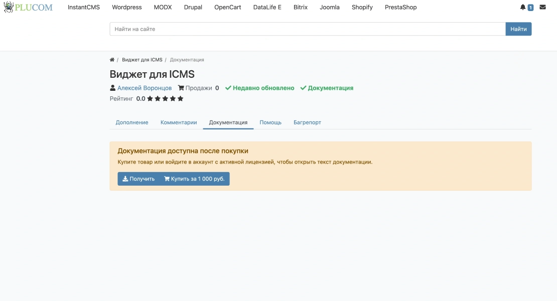Follow breadcrumb link Виджет для ICMS
This screenshot has height=301, width=557.
[142, 60]
